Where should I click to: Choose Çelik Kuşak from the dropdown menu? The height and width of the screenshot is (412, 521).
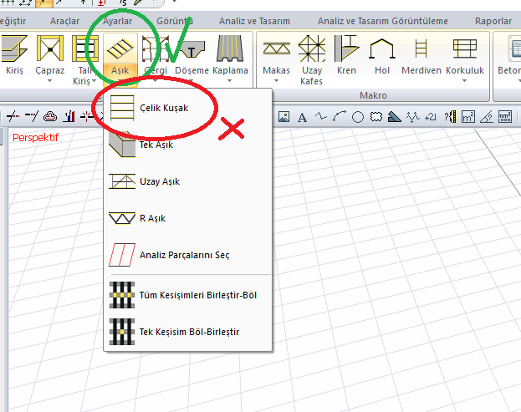point(162,109)
